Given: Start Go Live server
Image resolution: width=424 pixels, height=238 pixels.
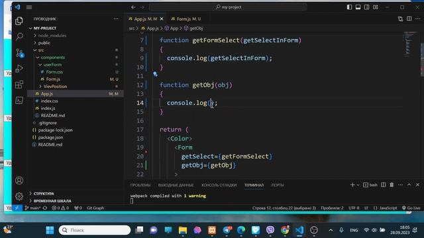Looking at the screenshot, I should tap(411, 208).
